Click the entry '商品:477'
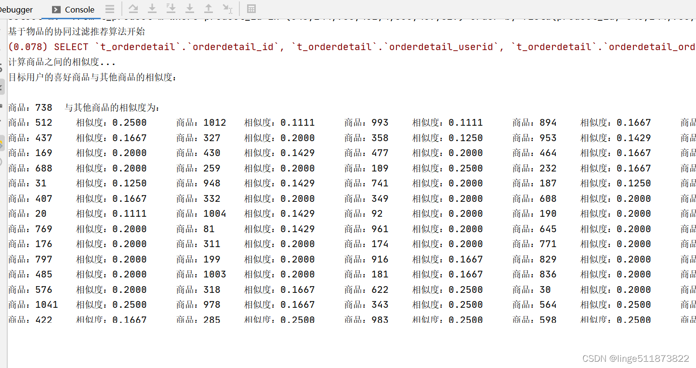The image size is (696, 368). coord(367,153)
